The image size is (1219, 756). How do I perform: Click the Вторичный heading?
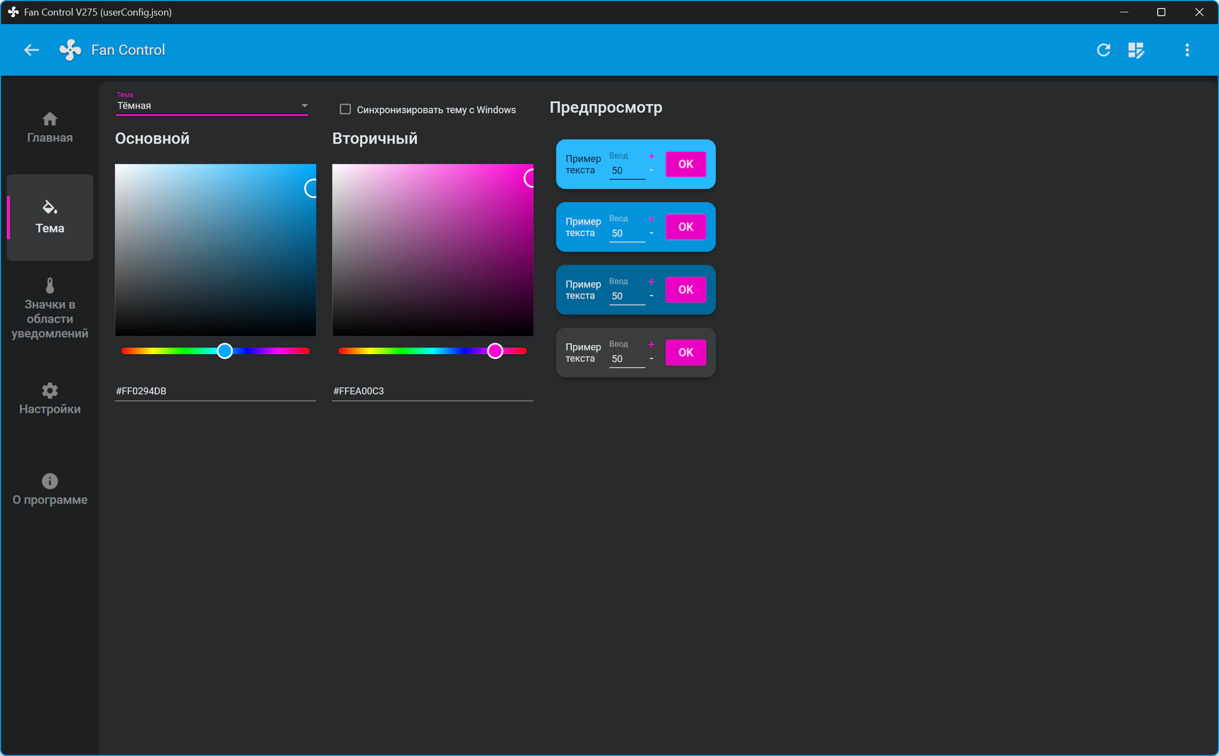374,138
